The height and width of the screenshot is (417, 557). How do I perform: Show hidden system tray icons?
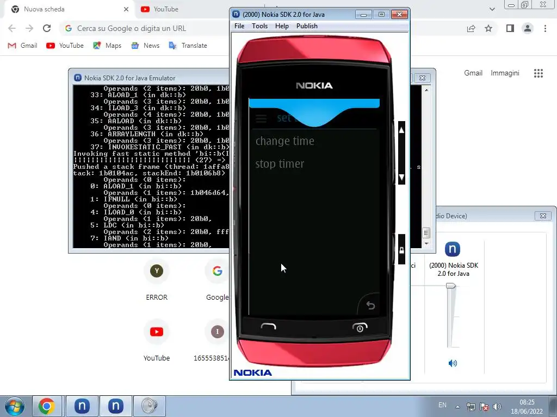tap(457, 407)
